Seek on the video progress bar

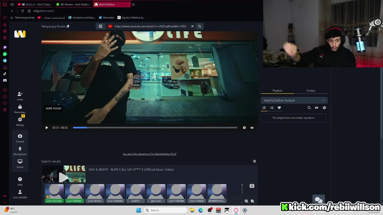(155, 128)
